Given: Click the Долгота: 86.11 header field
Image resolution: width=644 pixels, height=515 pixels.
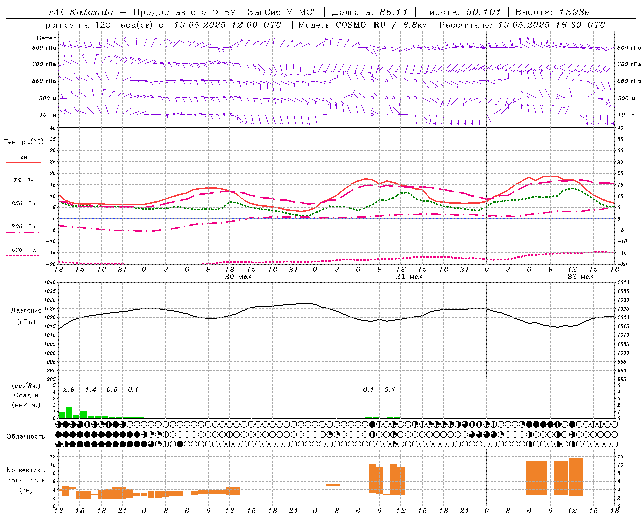Looking at the screenshot, I should coord(369,12).
